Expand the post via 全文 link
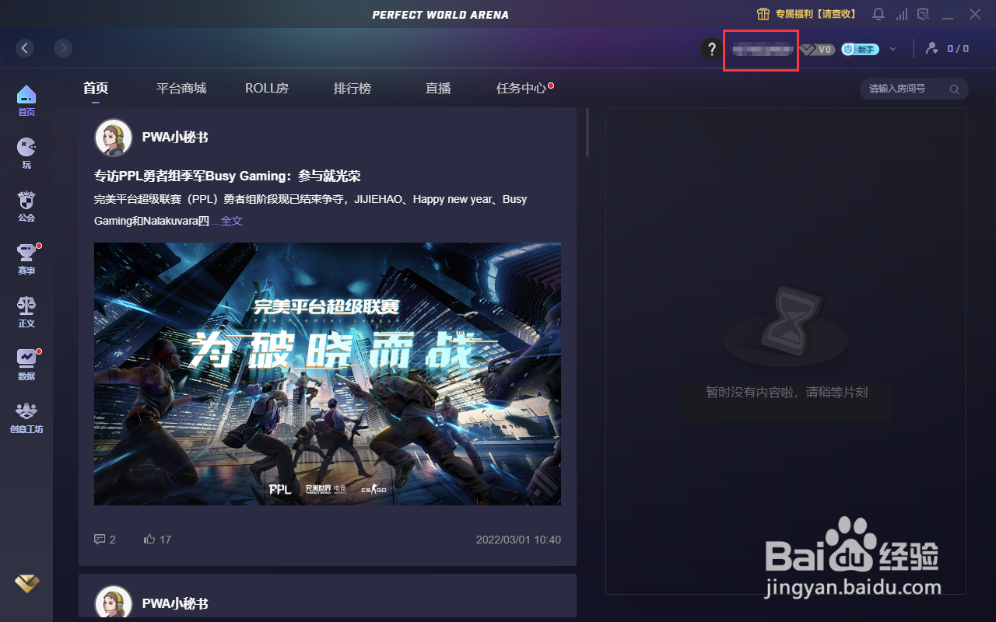 coord(232,221)
